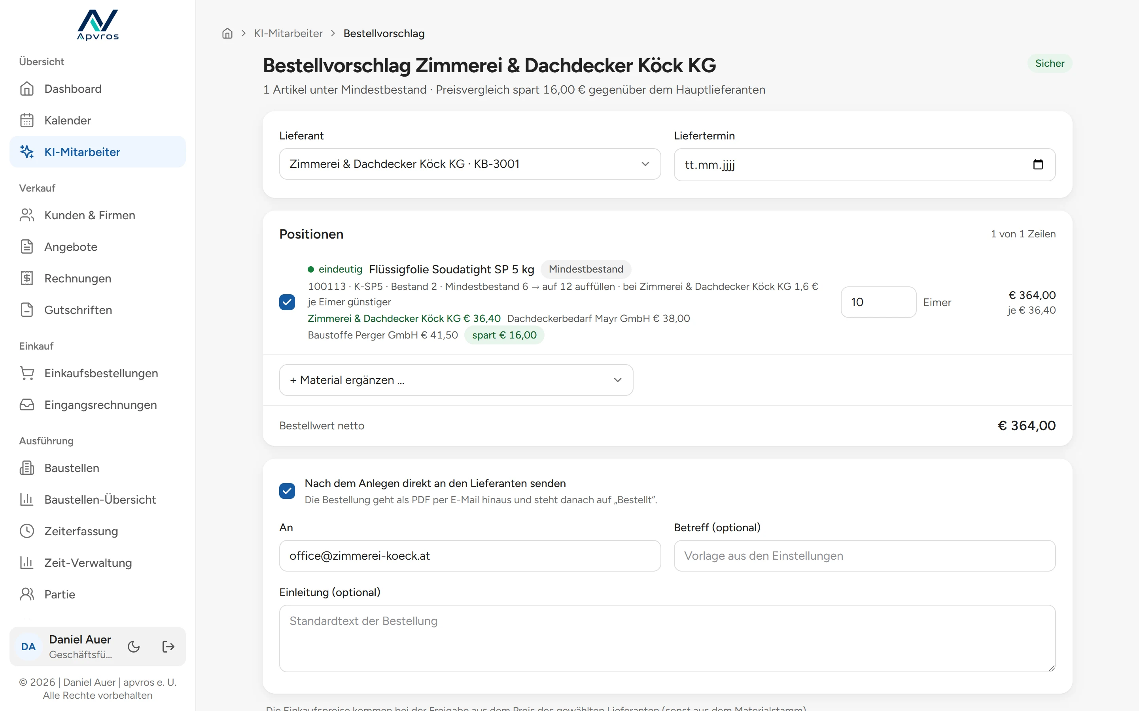Click the Mindestbestand tag
The height and width of the screenshot is (711, 1139).
585,269
